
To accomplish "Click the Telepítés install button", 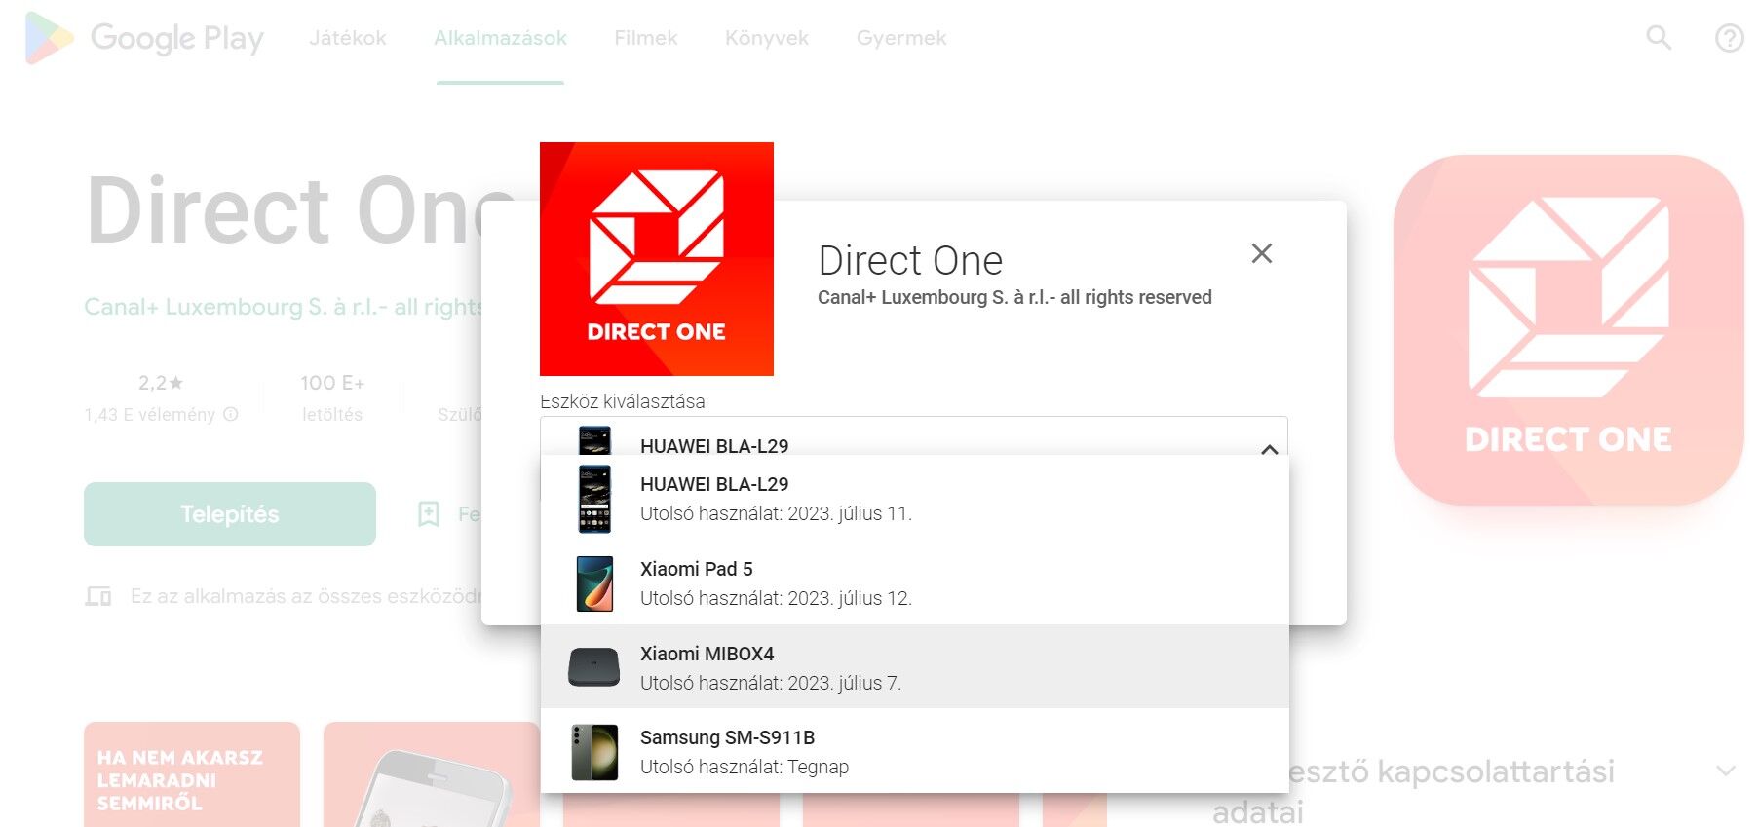I will point(230,514).
